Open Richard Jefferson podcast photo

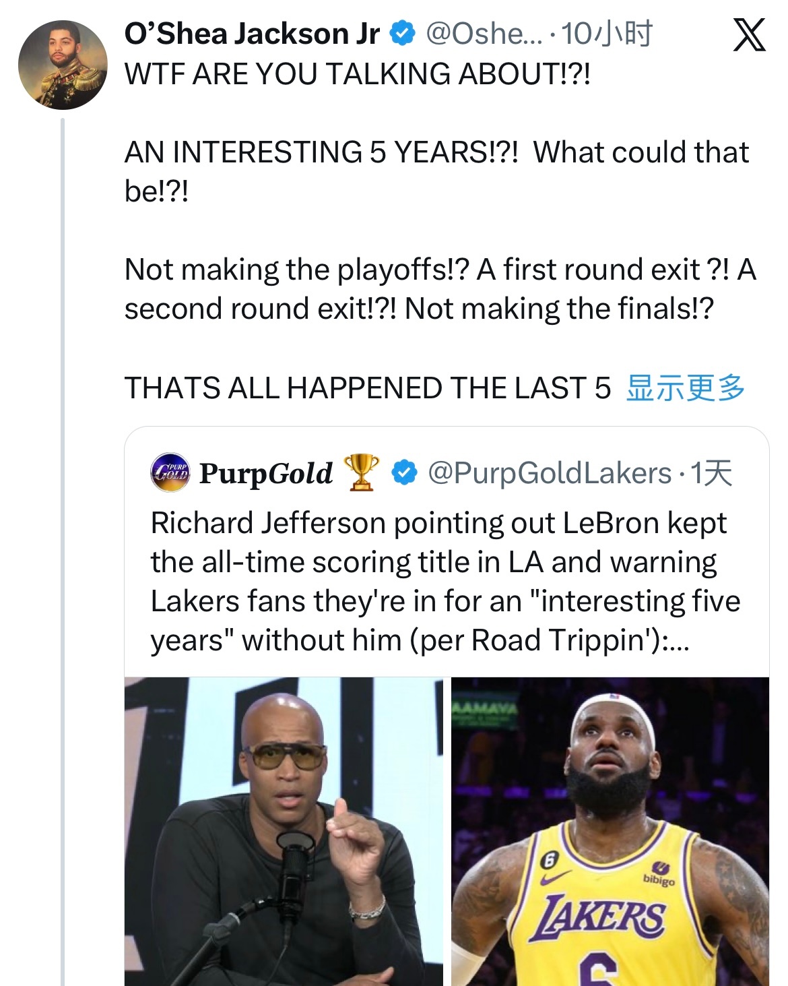point(284,831)
